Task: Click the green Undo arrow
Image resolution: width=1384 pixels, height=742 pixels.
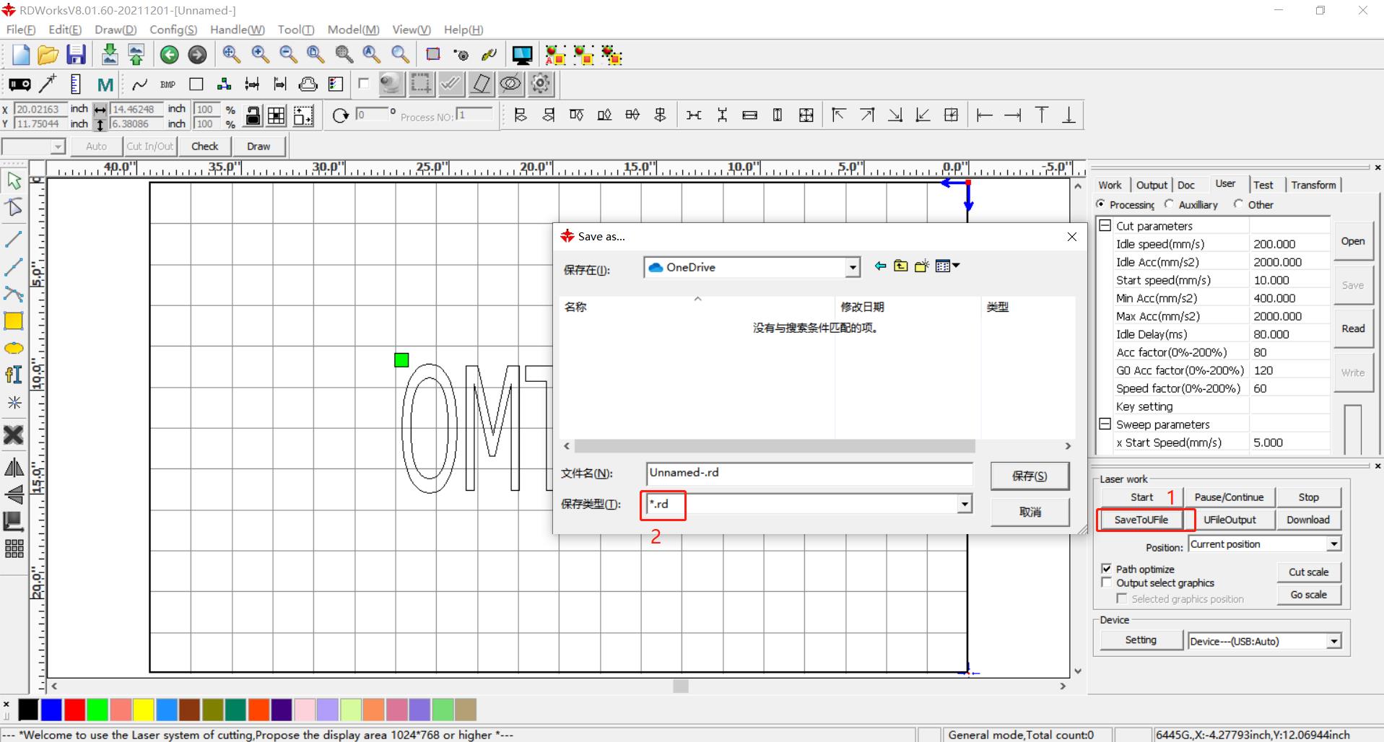Action: 169,55
